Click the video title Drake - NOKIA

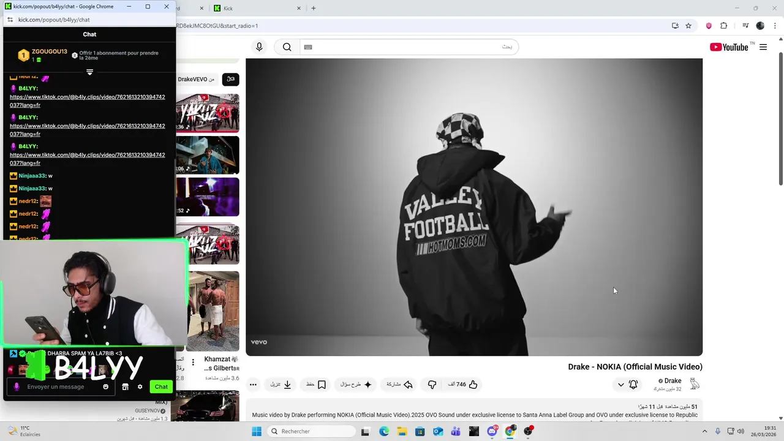click(635, 367)
